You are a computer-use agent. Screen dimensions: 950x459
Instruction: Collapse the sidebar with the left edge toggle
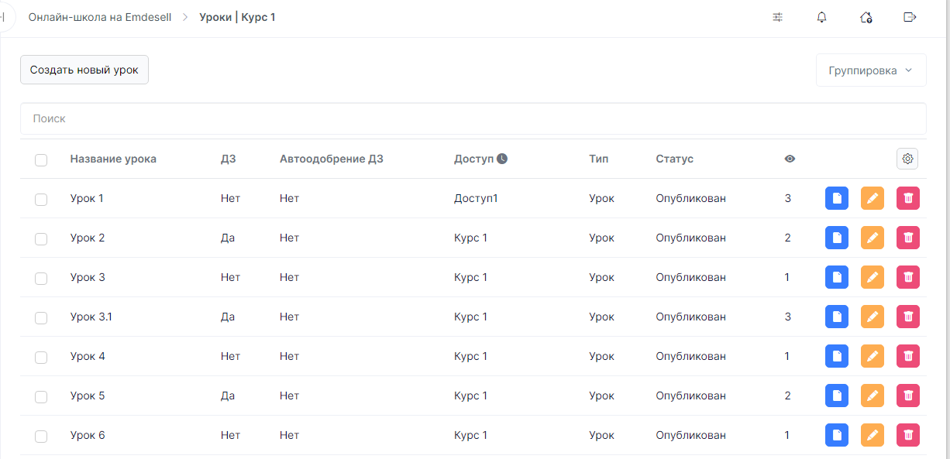4,17
